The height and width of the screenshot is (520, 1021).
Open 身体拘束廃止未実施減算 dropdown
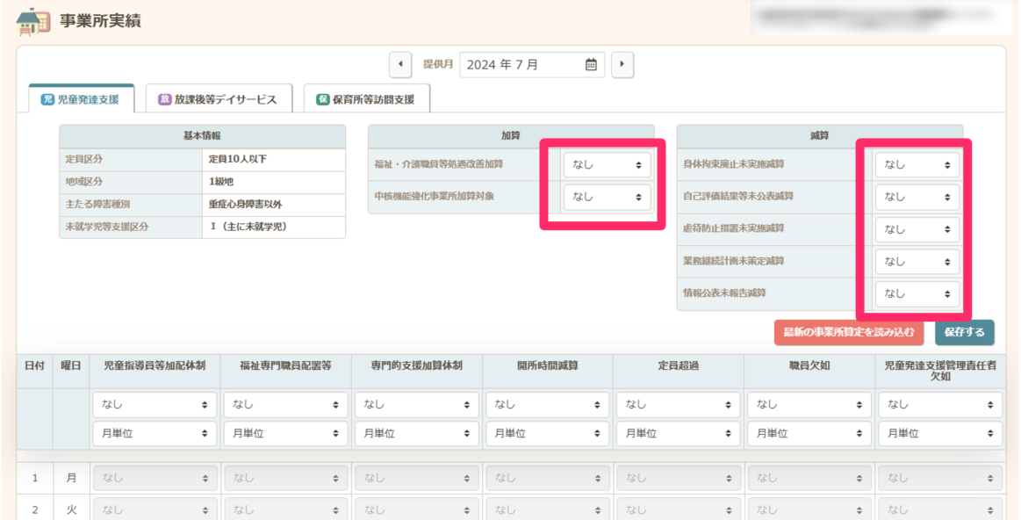[917, 164]
